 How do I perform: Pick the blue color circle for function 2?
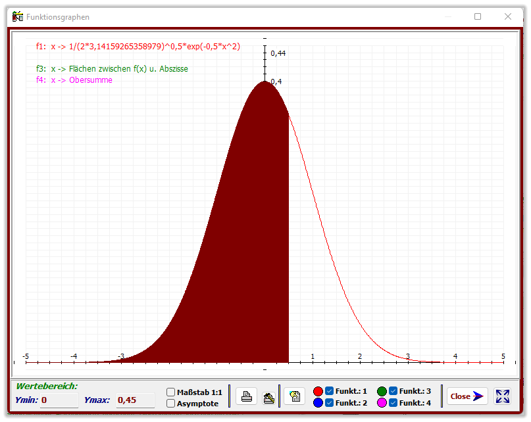pyautogui.click(x=318, y=402)
